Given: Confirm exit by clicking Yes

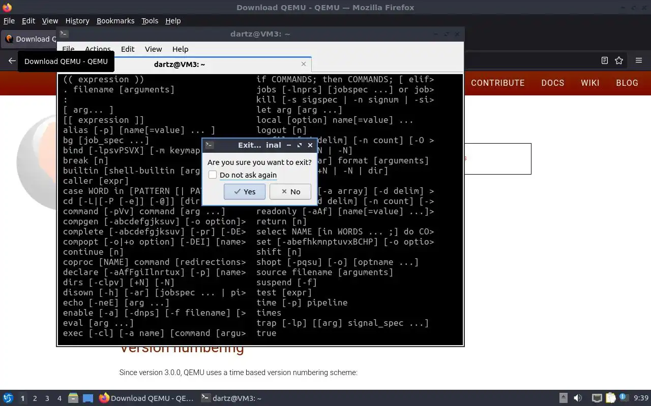Looking at the screenshot, I should [x=244, y=191].
